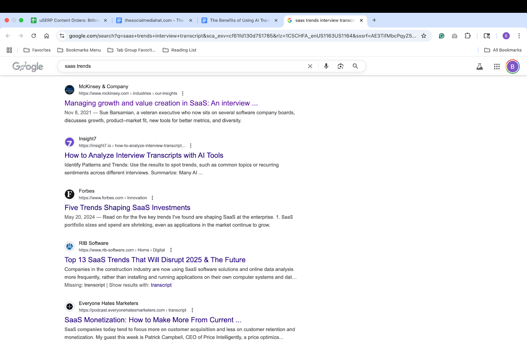Open the tab search side panel icon
This screenshot has width=527, height=342.
click(x=487, y=36)
